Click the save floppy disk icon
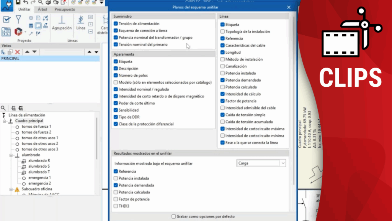The width and height of the screenshot is (392, 221). tap(18, 2)
